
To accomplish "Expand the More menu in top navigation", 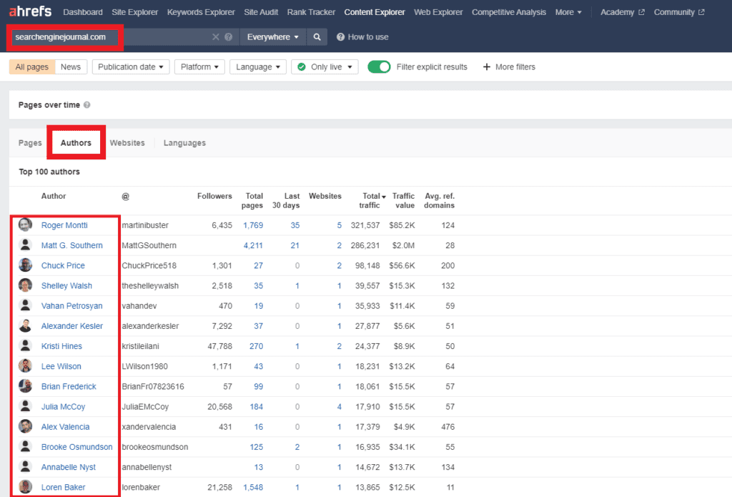I will [568, 12].
